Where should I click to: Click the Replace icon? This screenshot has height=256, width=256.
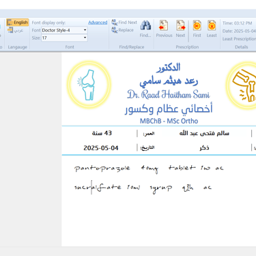pyautogui.click(x=115, y=30)
